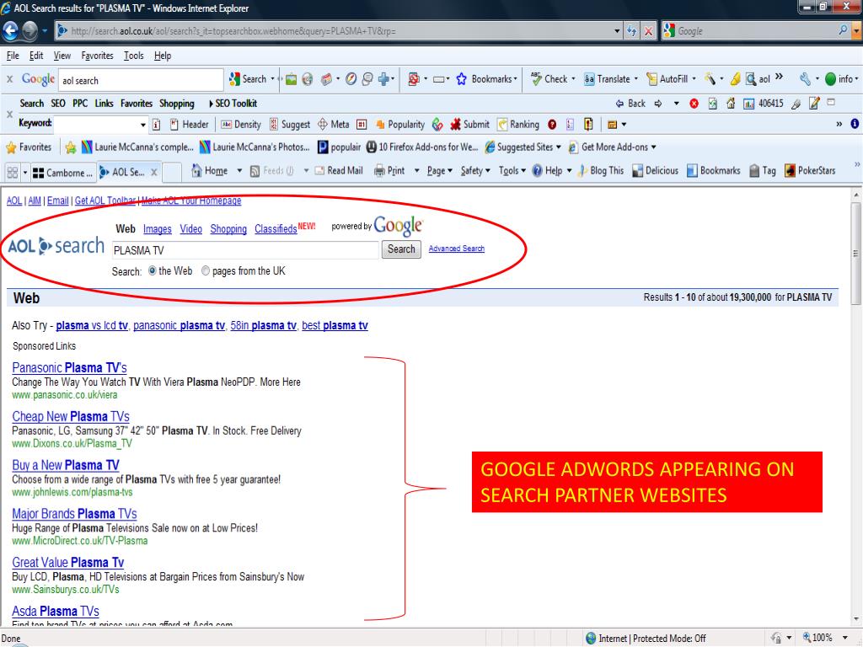Expand the Safety menu dropdown
Viewport: 863px width, 647px height.
click(x=488, y=171)
